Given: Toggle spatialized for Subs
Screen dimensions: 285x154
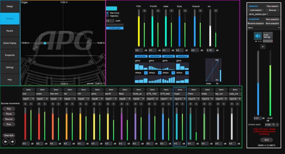Looking at the screenshot, I should tap(182, 56).
